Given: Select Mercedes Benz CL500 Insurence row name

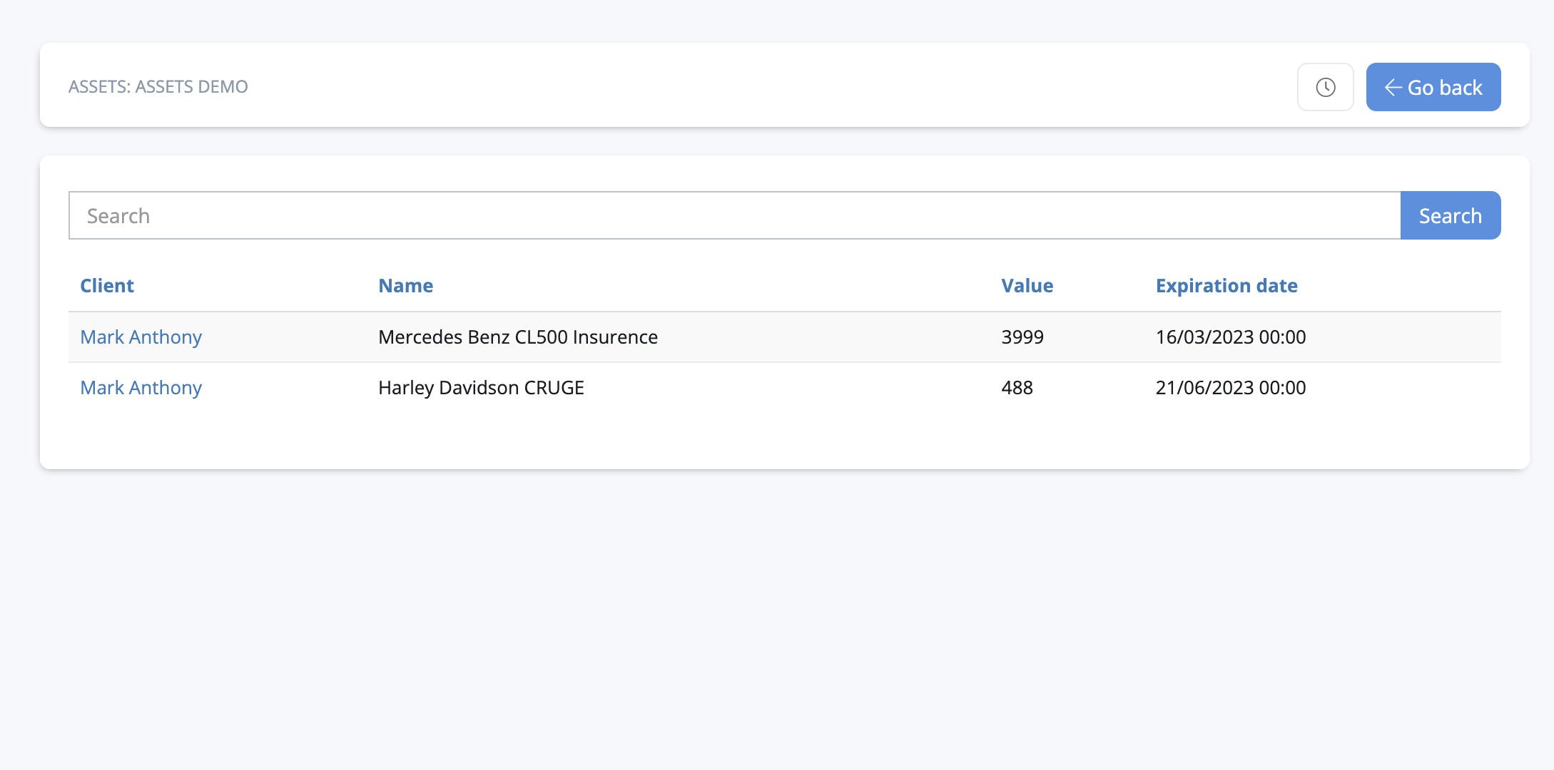Looking at the screenshot, I should click(517, 337).
